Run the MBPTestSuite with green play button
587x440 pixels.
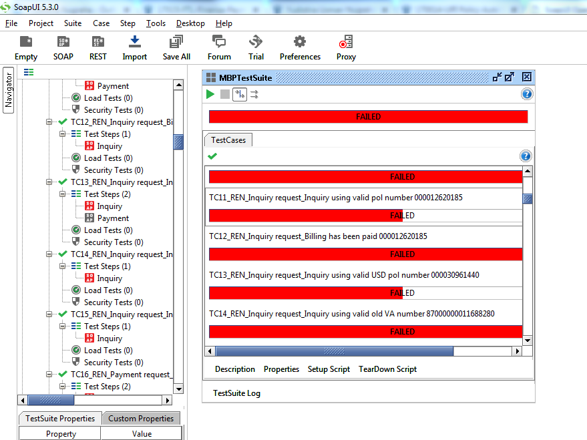(x=210, y=95)
